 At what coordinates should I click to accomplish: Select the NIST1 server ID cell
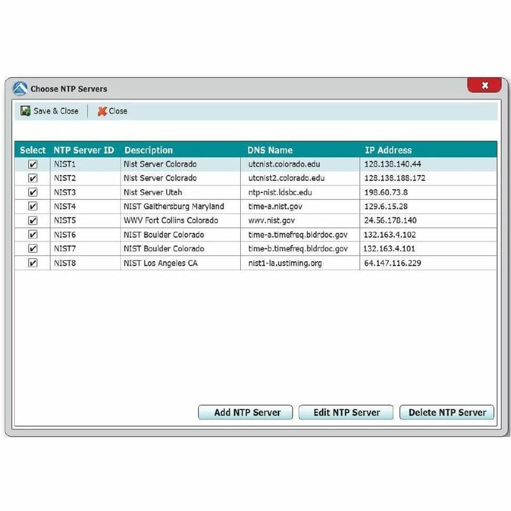[x=65, y=164]
